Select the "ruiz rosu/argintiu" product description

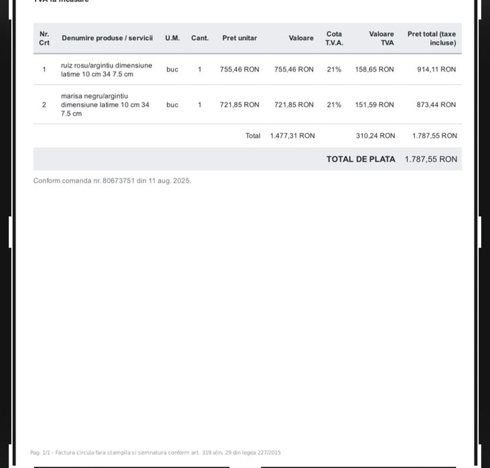pyautogui.click(x=106, y=70)
